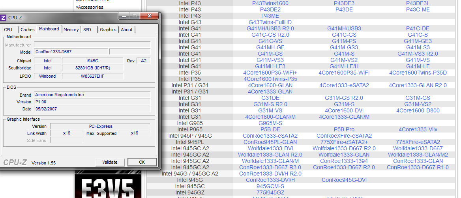Open the G41M-GE3 link

pyautogui.click(x=418, y=41)
